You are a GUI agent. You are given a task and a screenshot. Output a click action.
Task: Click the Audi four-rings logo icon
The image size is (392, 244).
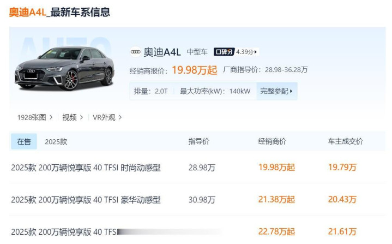[135, 52]
